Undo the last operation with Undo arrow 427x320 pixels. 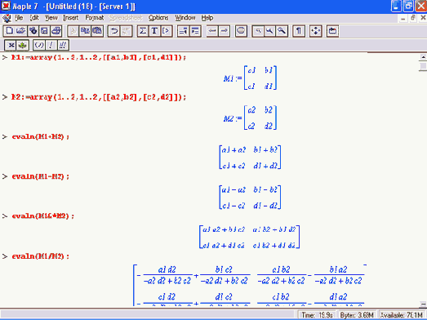pos(113,31)
